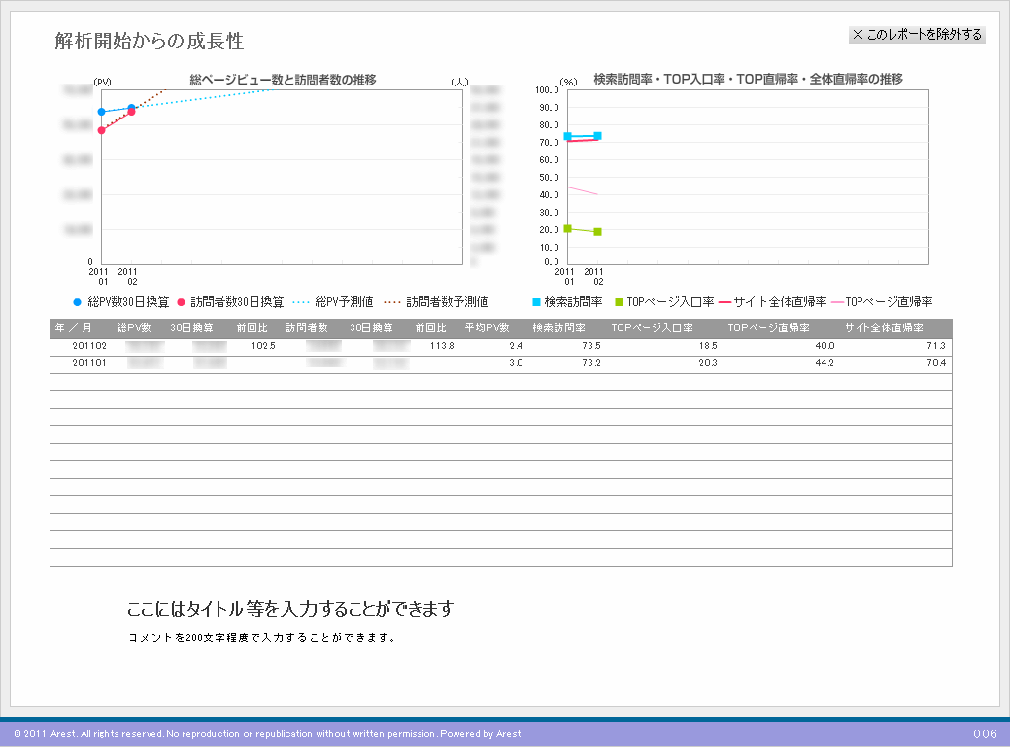Click the blue 総PV数30日換算 legend dot
1010x747 pixels.
click(x=77, y=302)
